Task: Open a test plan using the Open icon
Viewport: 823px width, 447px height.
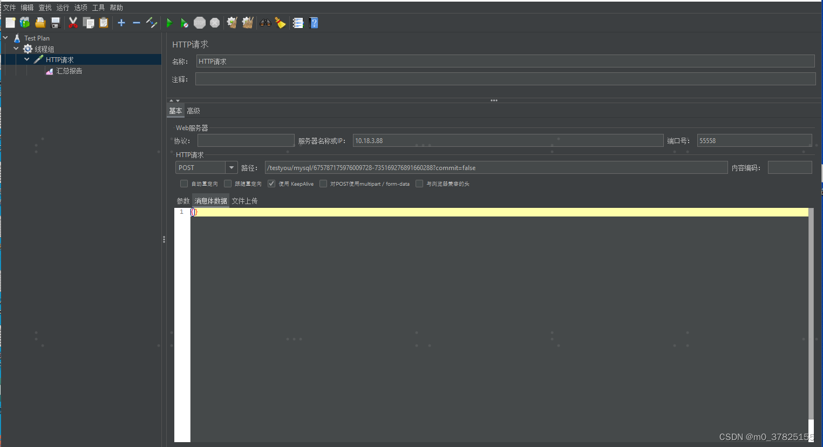Action: pyautogui.click(x=40, y=23)
